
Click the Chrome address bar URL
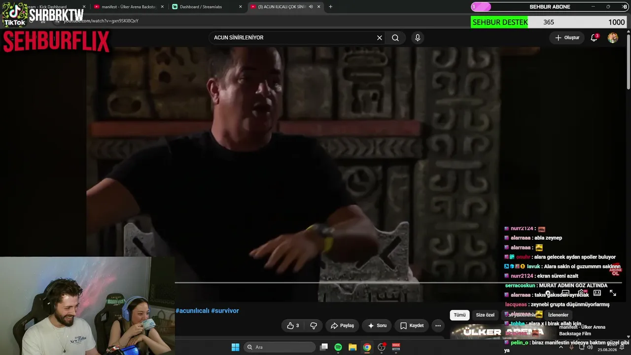tap(101, 21)
